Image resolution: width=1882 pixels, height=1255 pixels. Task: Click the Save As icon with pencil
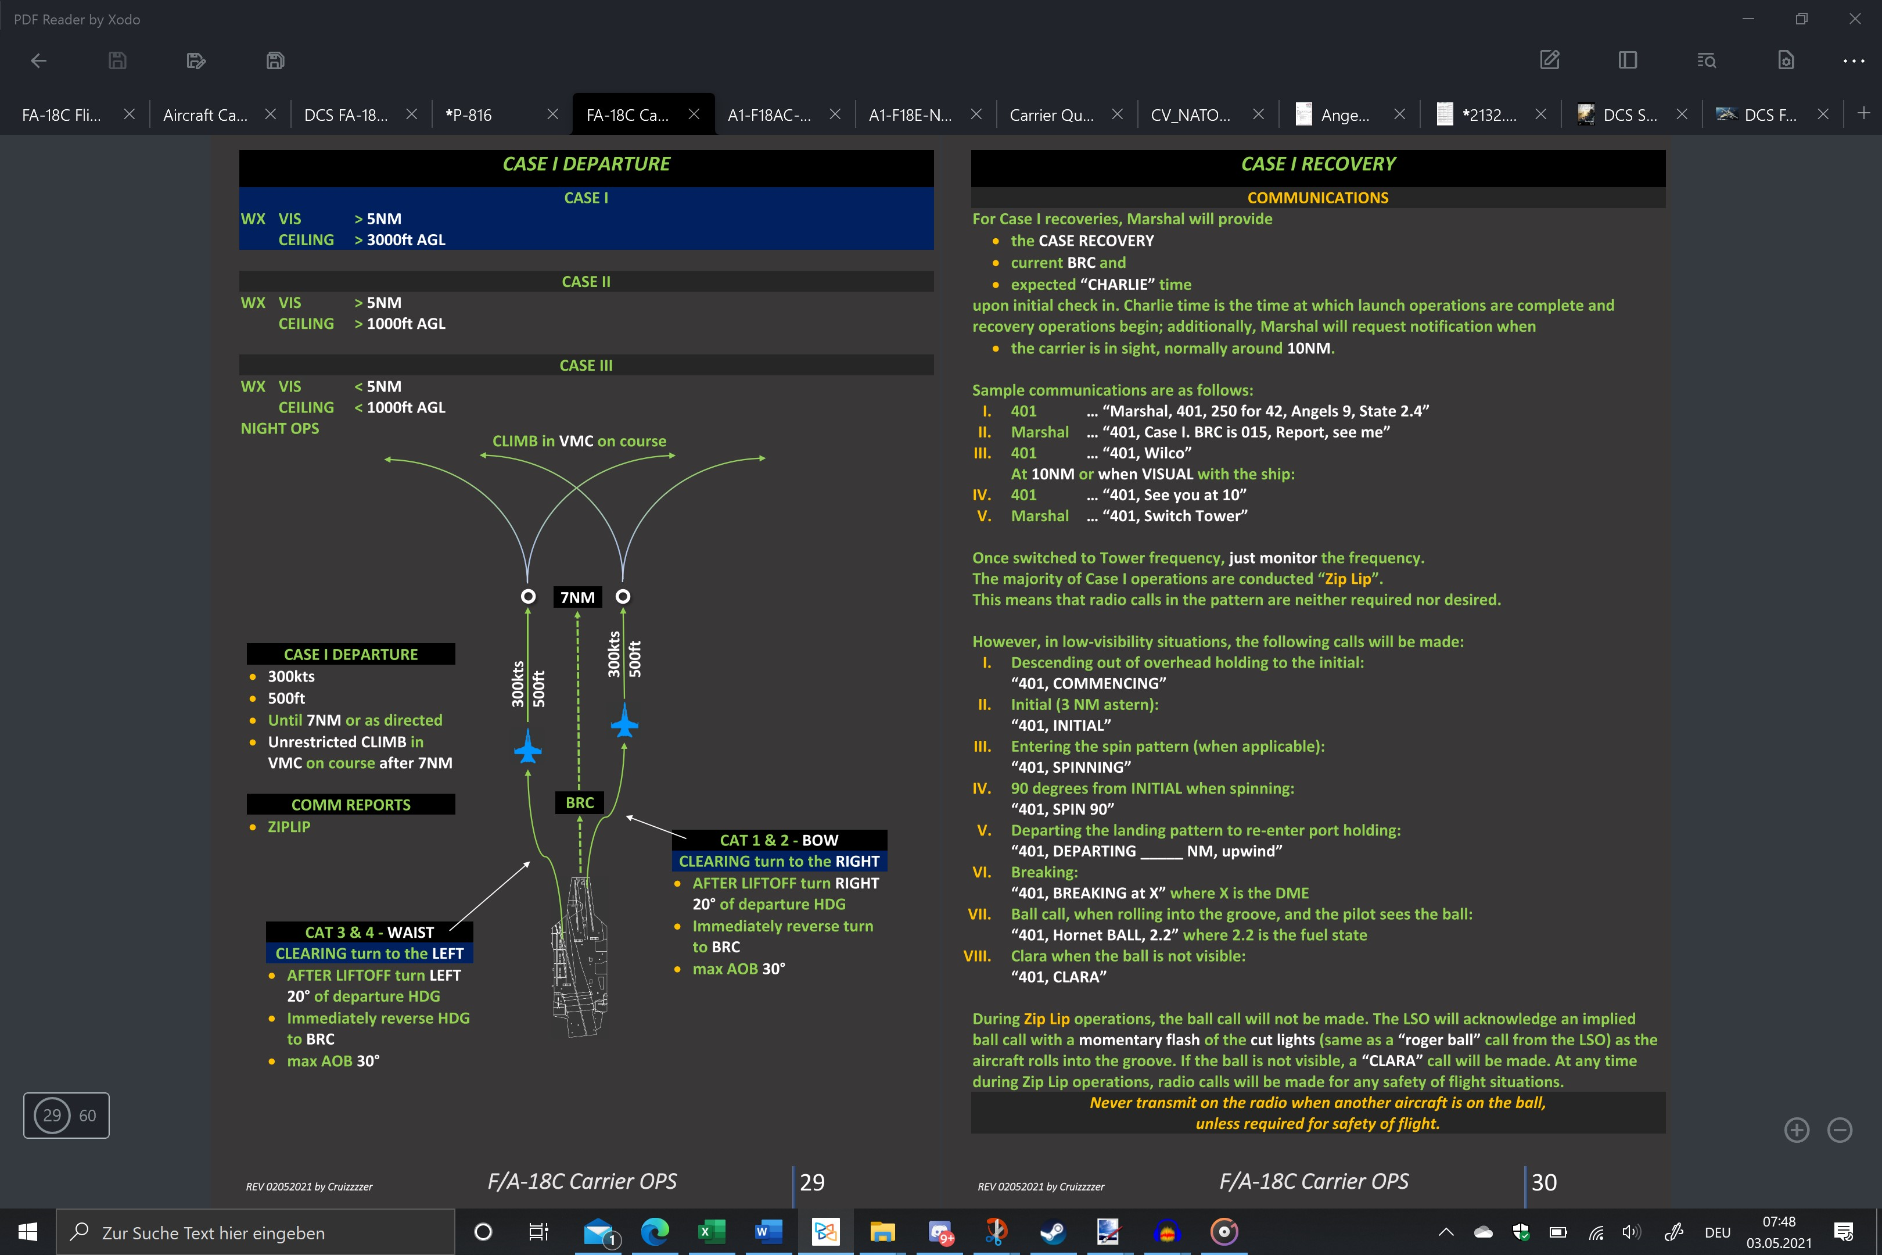click(x=196, y=61)
